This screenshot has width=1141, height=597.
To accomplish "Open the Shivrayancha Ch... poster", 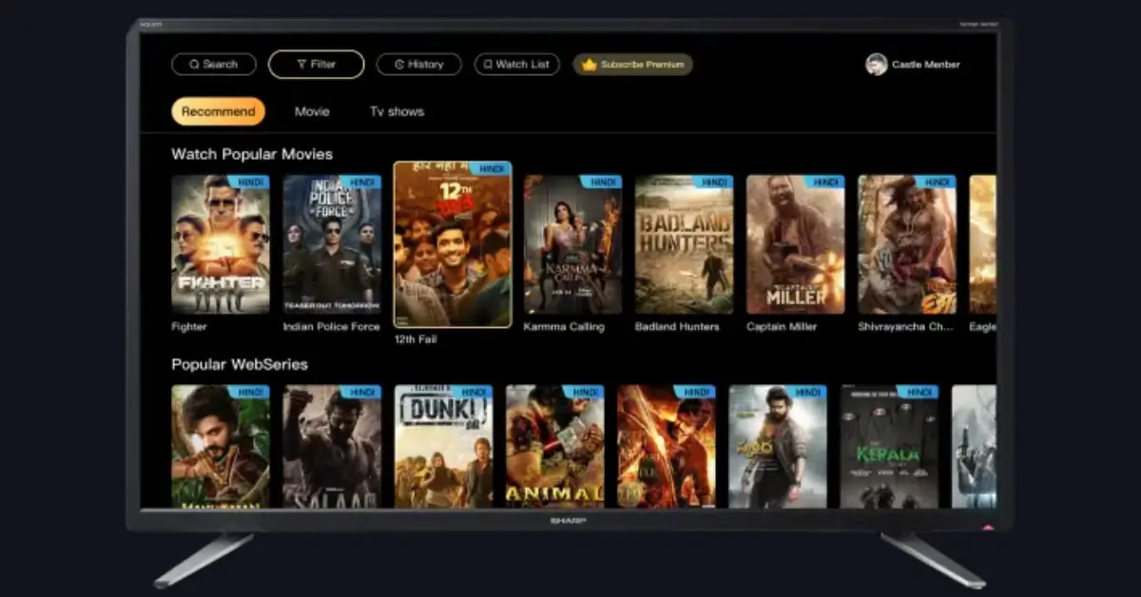I will coord(907,244).
